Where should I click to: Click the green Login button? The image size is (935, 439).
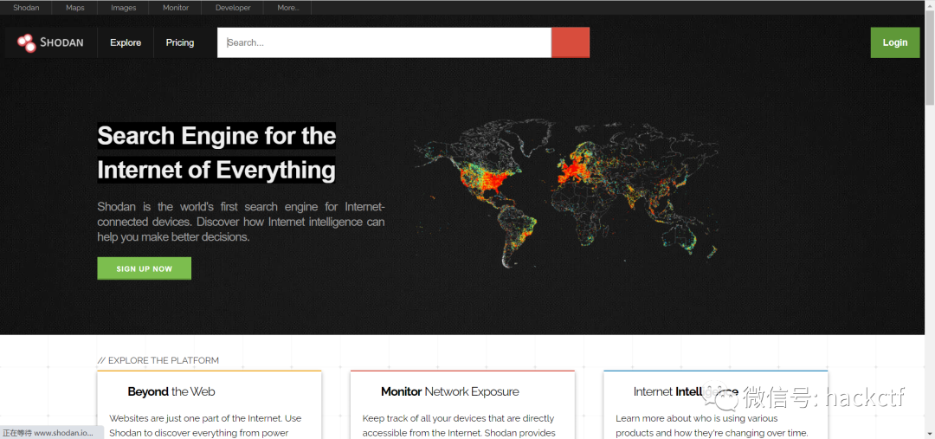coord(895,42)
